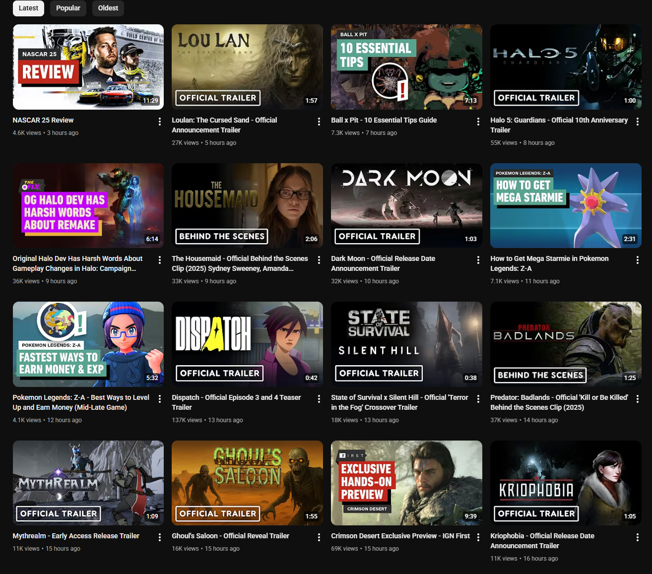Open action menu for Dispatch Episode 3 and 4 teaser
This screenshot has height=574, width=652.
tap(319, 399)
